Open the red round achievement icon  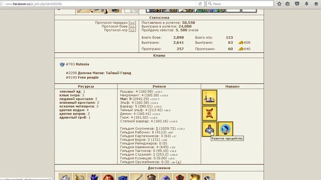coord(108,176)
